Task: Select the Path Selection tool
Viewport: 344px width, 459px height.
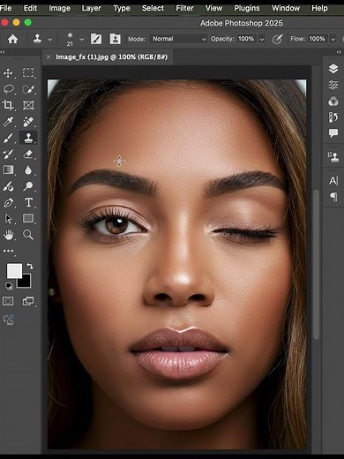Action: click(8, 218)
